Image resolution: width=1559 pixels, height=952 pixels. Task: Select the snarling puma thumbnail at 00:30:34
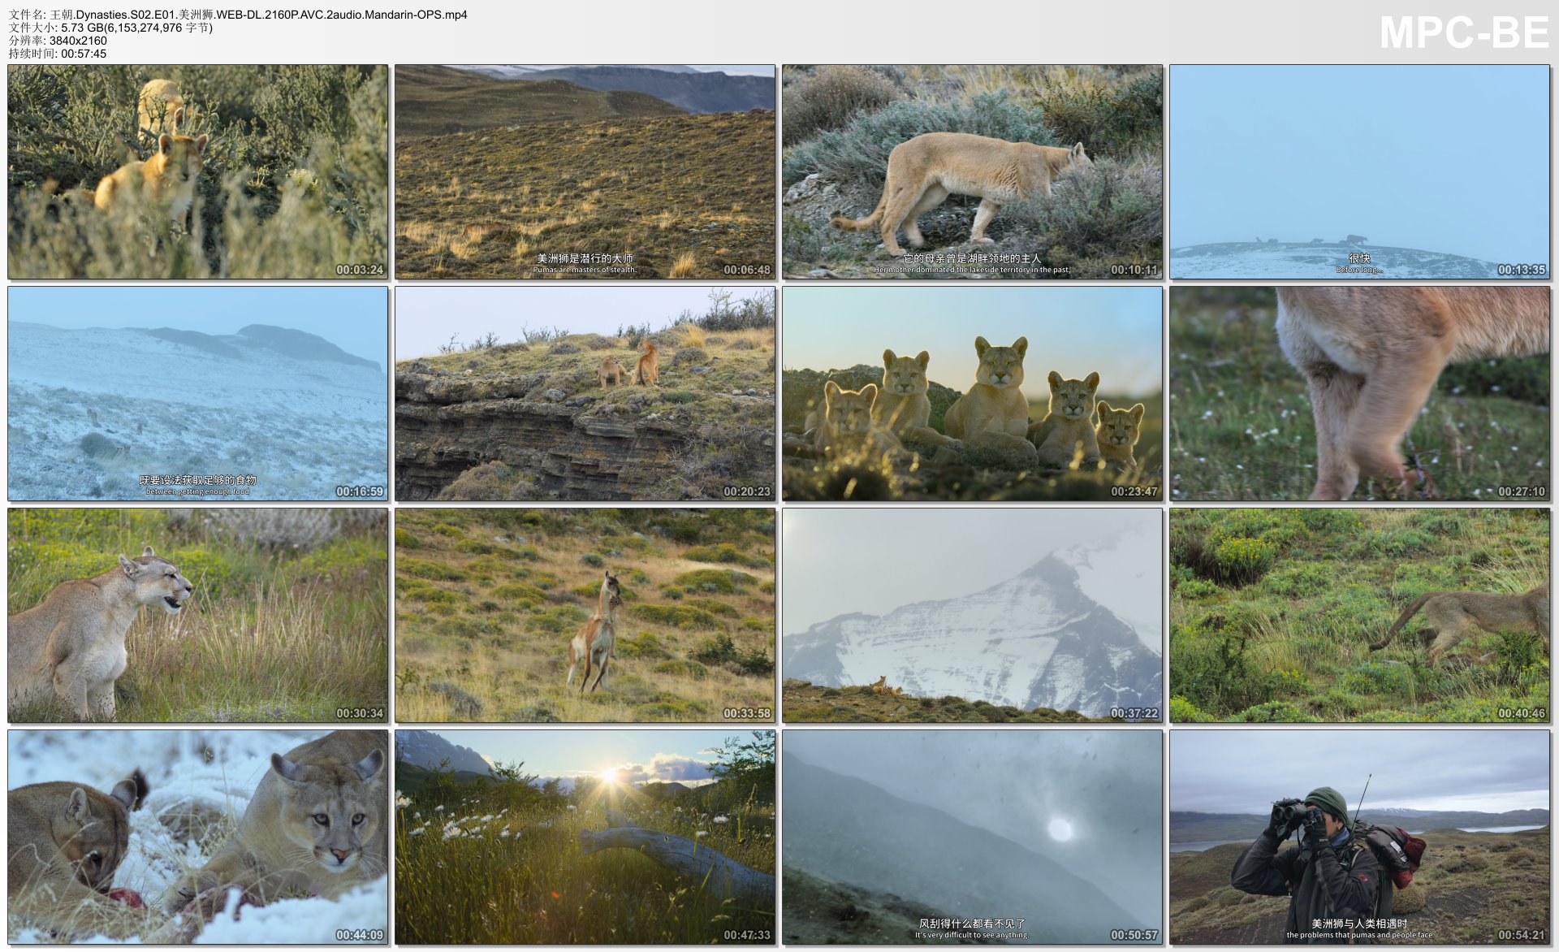tap(197, 616)
